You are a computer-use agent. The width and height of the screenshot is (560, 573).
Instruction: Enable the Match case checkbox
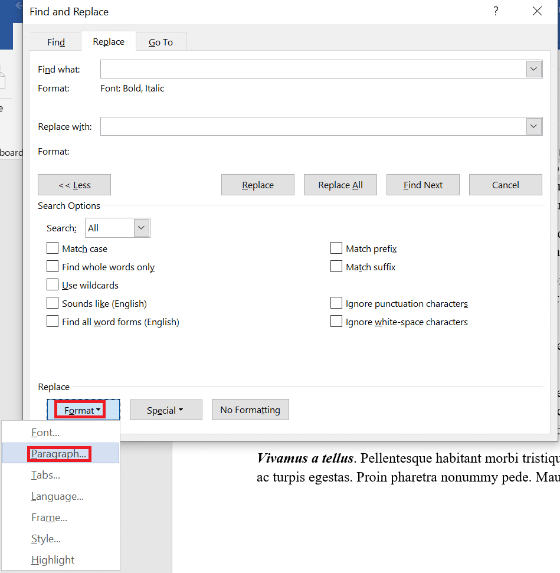click(53, 248)
